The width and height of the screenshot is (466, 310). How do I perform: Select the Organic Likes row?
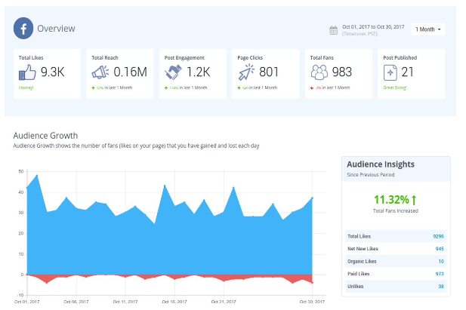(395, 261)
